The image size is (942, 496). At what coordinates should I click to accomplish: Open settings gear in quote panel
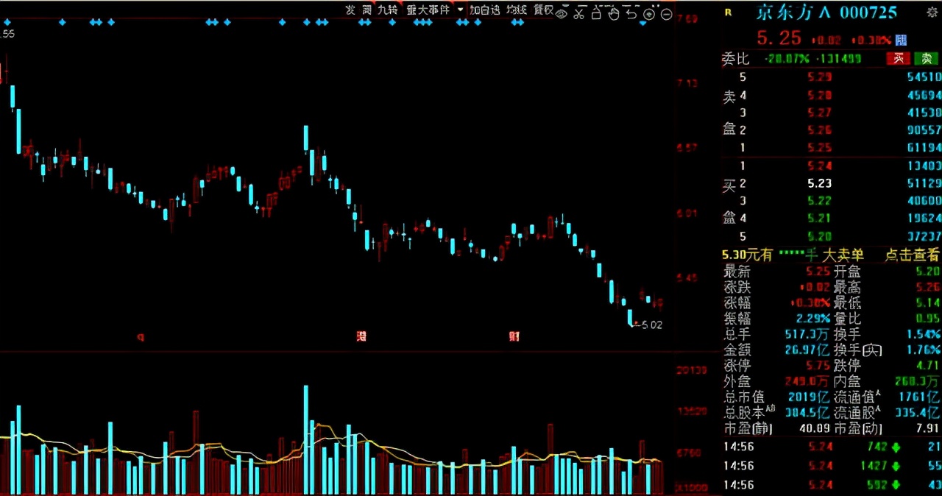[x=932, y=12]
